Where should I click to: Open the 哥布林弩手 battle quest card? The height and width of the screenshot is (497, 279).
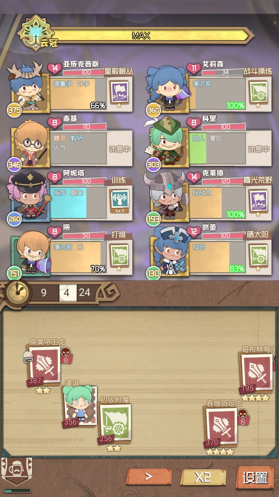pos(257,373)
